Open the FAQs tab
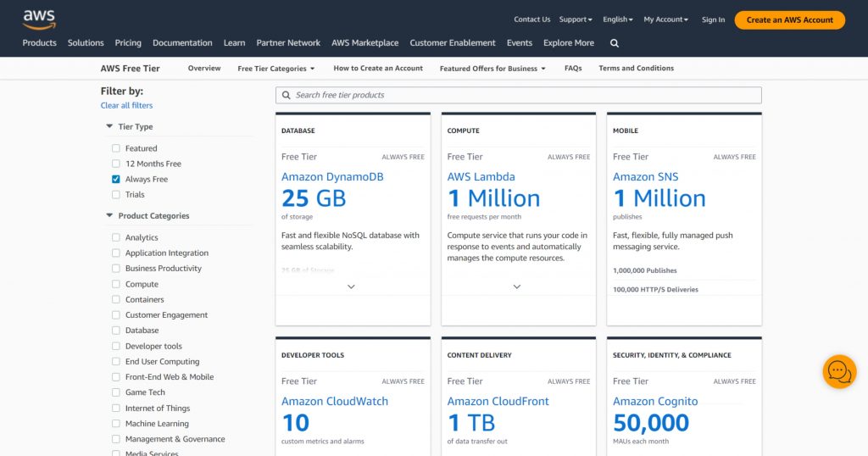The height and width of the screenshot is (456, 868). [x=573, y=68]
